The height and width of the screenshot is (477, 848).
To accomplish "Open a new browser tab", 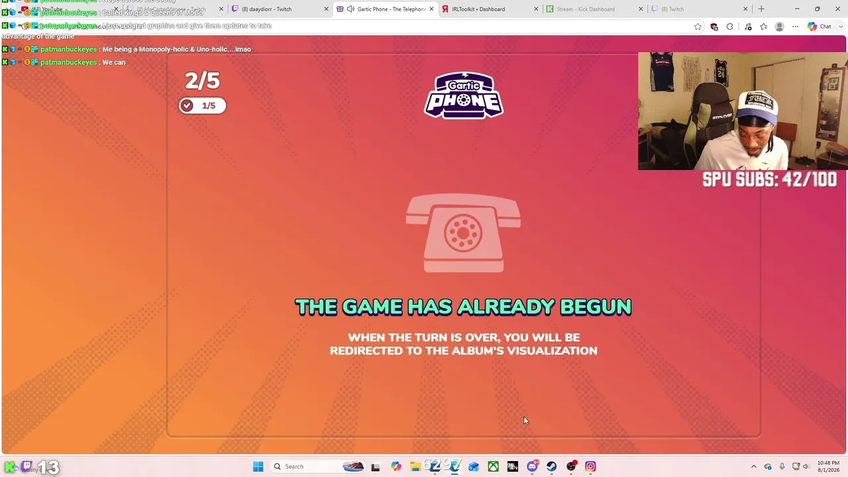I will pyautogui.click(x=761, y=9).
